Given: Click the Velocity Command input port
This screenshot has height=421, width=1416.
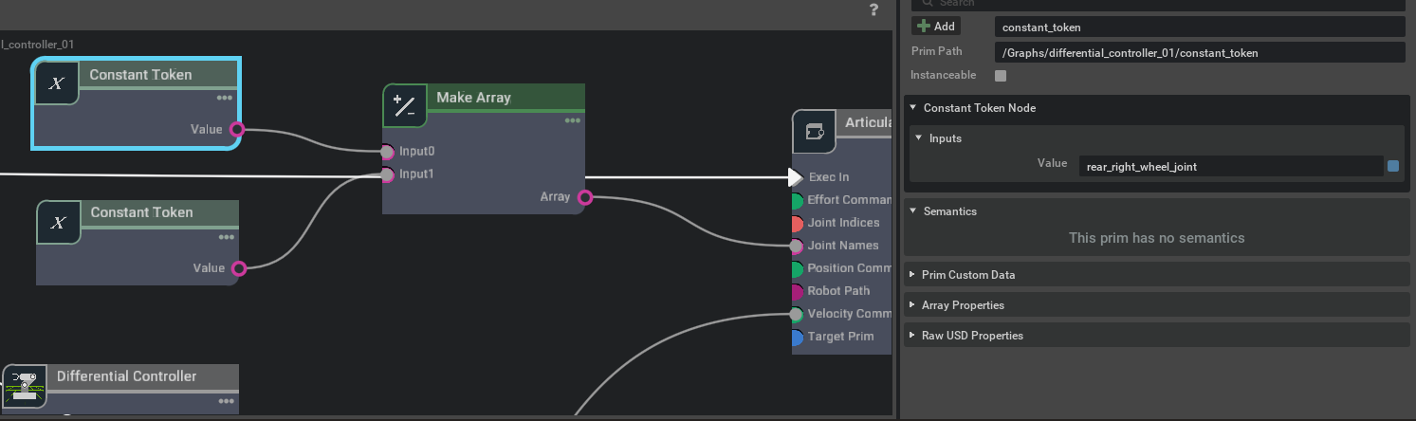Looking at the screenshot, I should [797, 314].
